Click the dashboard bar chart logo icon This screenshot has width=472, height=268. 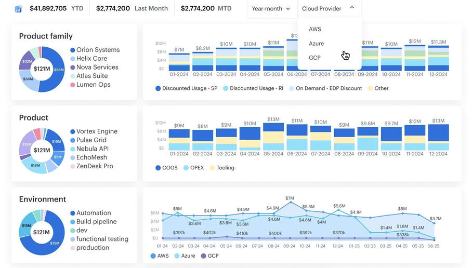19,9
